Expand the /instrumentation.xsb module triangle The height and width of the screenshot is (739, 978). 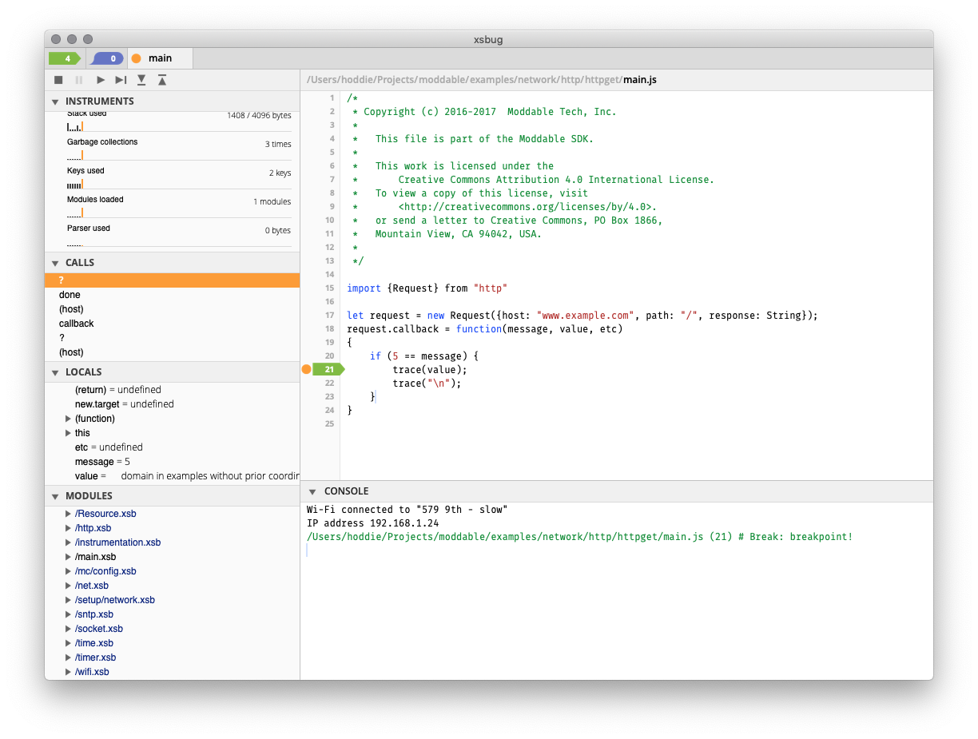click(x=68, y=542)
